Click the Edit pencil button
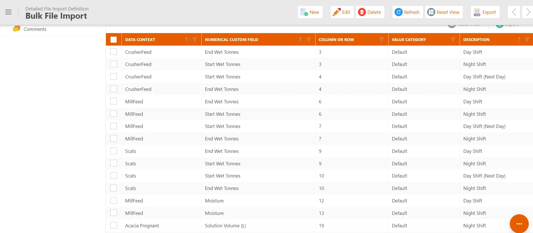This screenshot has width=533, height=233. 342,12
